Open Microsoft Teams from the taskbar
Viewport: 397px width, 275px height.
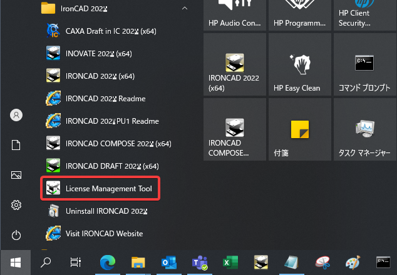coord(200,263)
